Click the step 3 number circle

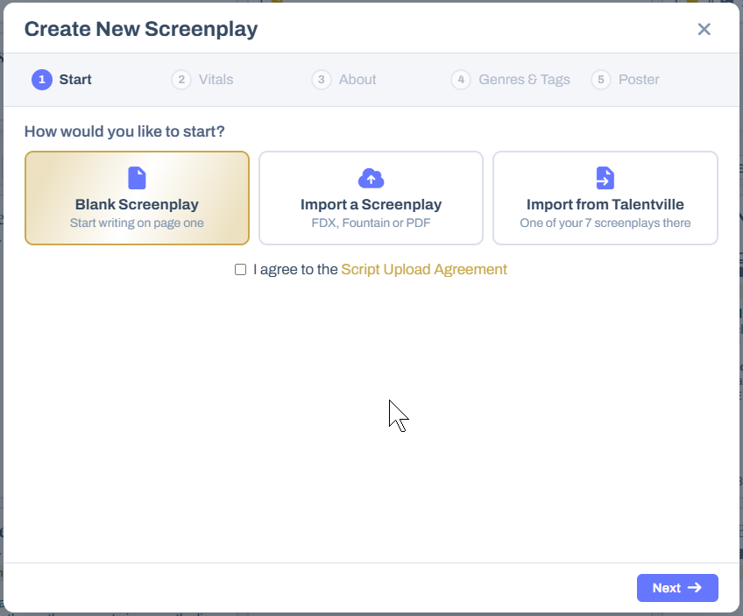click(322, 80)
